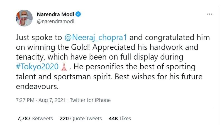
Task: Click the Tokyo Tower emoji after #Tokyo2020
Action: [x=64, y=66]
